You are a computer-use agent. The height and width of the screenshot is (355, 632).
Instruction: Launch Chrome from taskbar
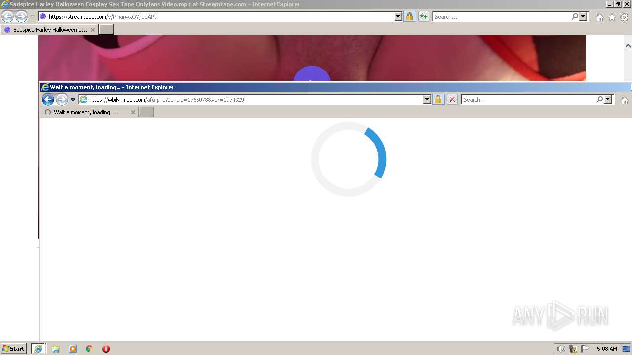[x=89, y=349]
